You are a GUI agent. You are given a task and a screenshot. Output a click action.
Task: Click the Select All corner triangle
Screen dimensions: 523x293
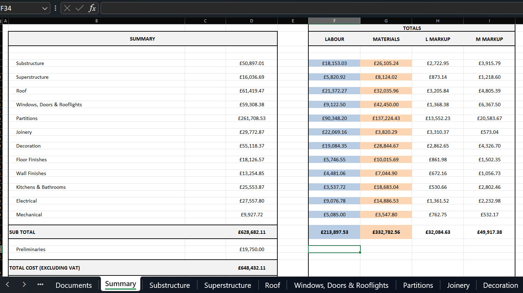point(1,21)
